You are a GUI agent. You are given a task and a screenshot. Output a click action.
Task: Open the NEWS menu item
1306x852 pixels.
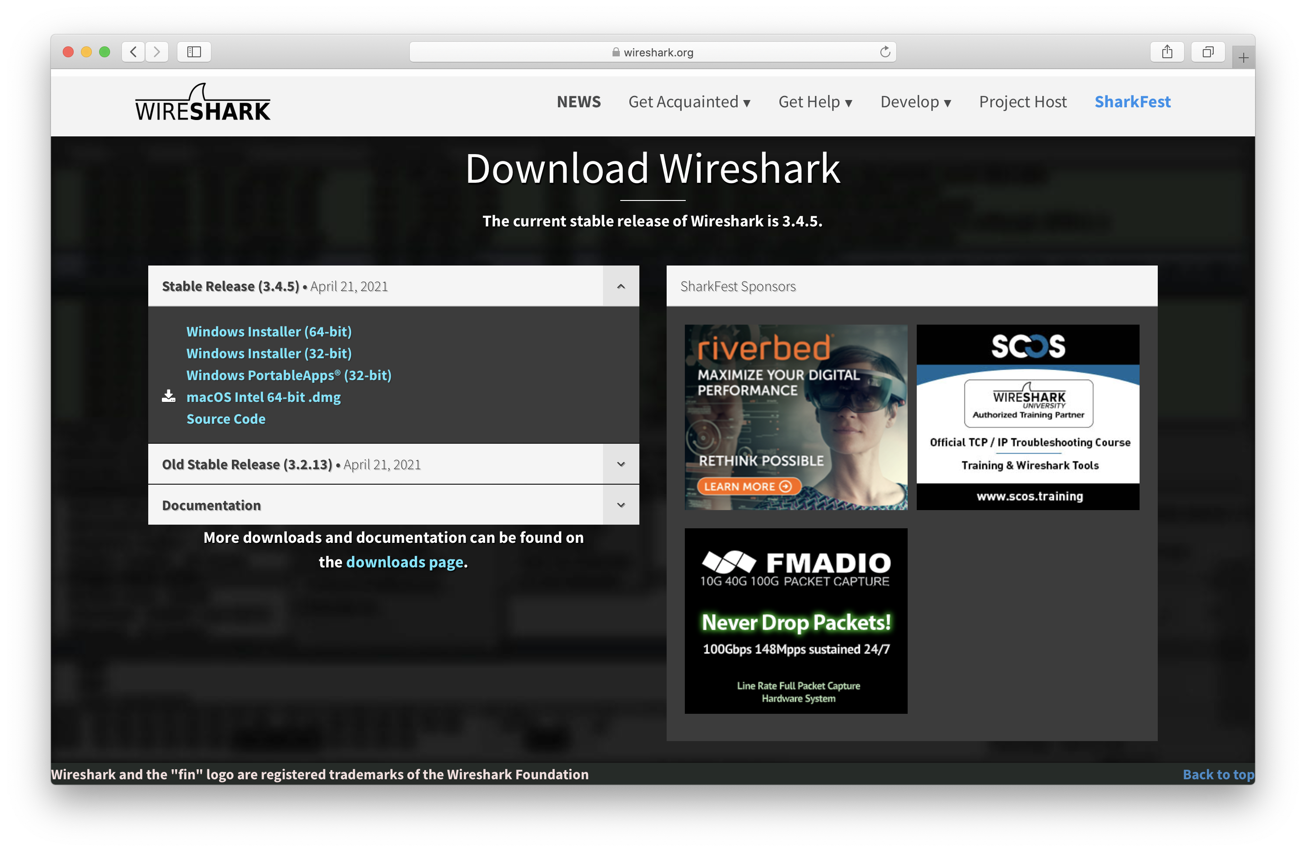[x=579, y=101]
